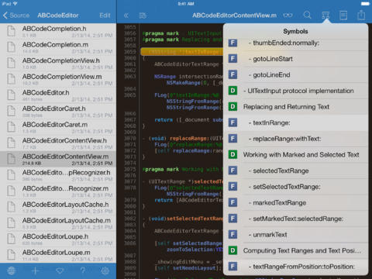The height and width of the screenshot is (279, 372).
Task: Open the document page icon in toolbar
Action: (343, 15)
